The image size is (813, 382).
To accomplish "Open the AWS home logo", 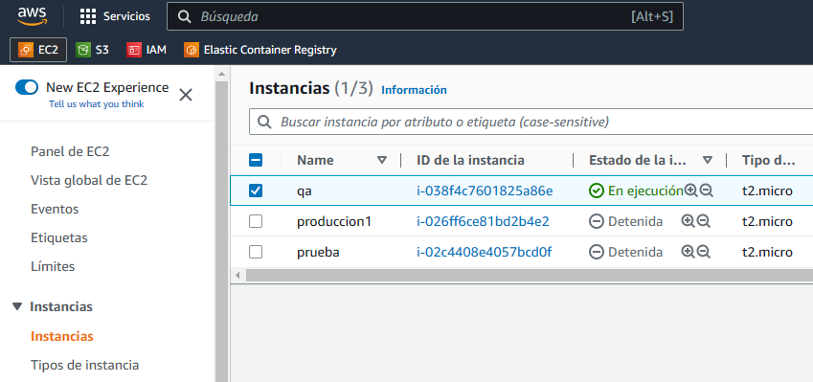I will [33, 16].
